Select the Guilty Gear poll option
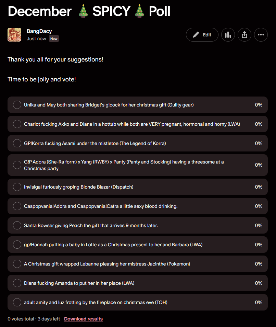This screenshot has height=327, width=276. click(x=17, y=105)
